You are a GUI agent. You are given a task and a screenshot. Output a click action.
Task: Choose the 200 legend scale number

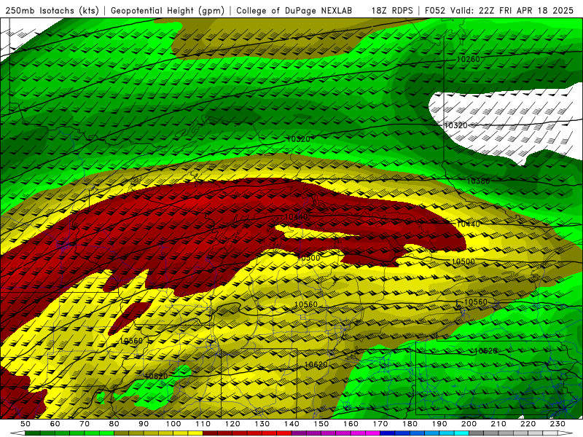click(469, 424)
